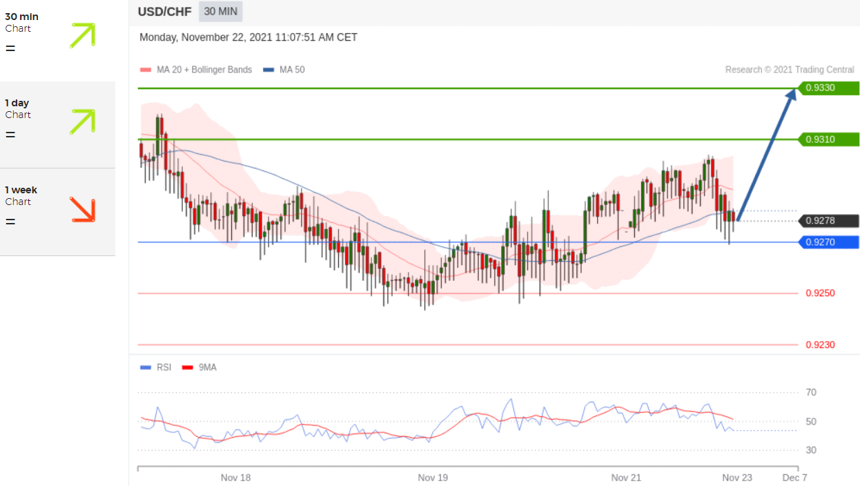Click the green up arrow for 30 min
860x486 pixels.
point(82,35)
